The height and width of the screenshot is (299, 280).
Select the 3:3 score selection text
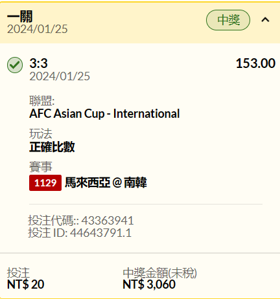point(38,63)
